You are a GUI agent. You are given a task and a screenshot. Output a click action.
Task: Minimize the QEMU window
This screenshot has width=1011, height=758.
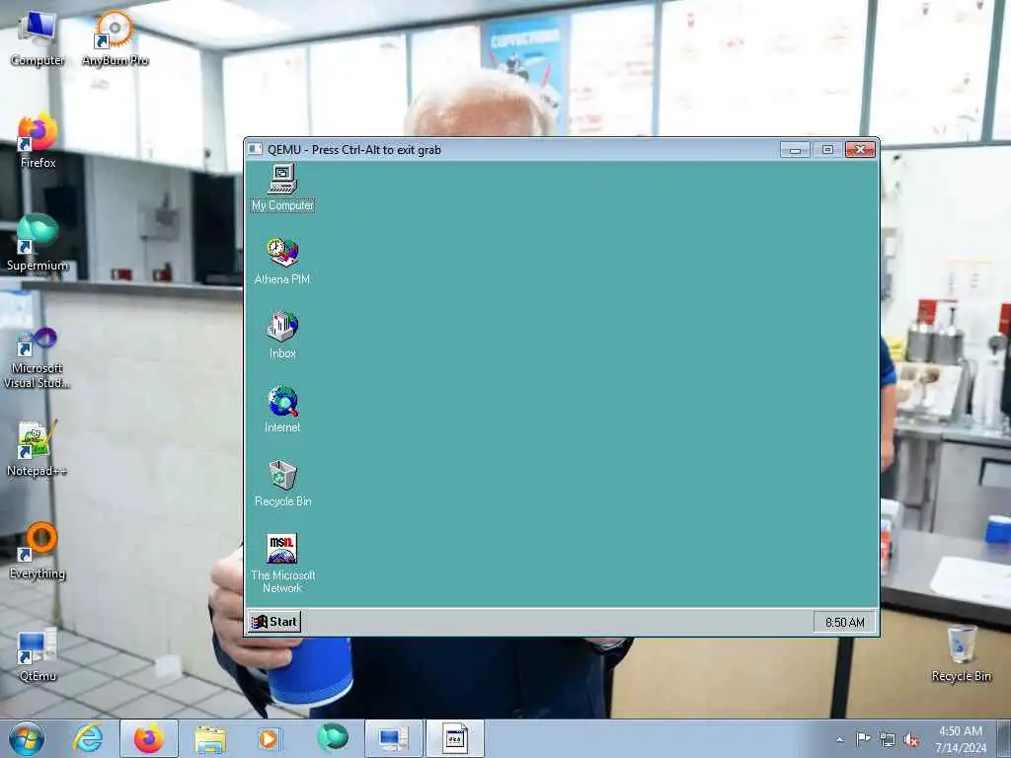[795, 150]
